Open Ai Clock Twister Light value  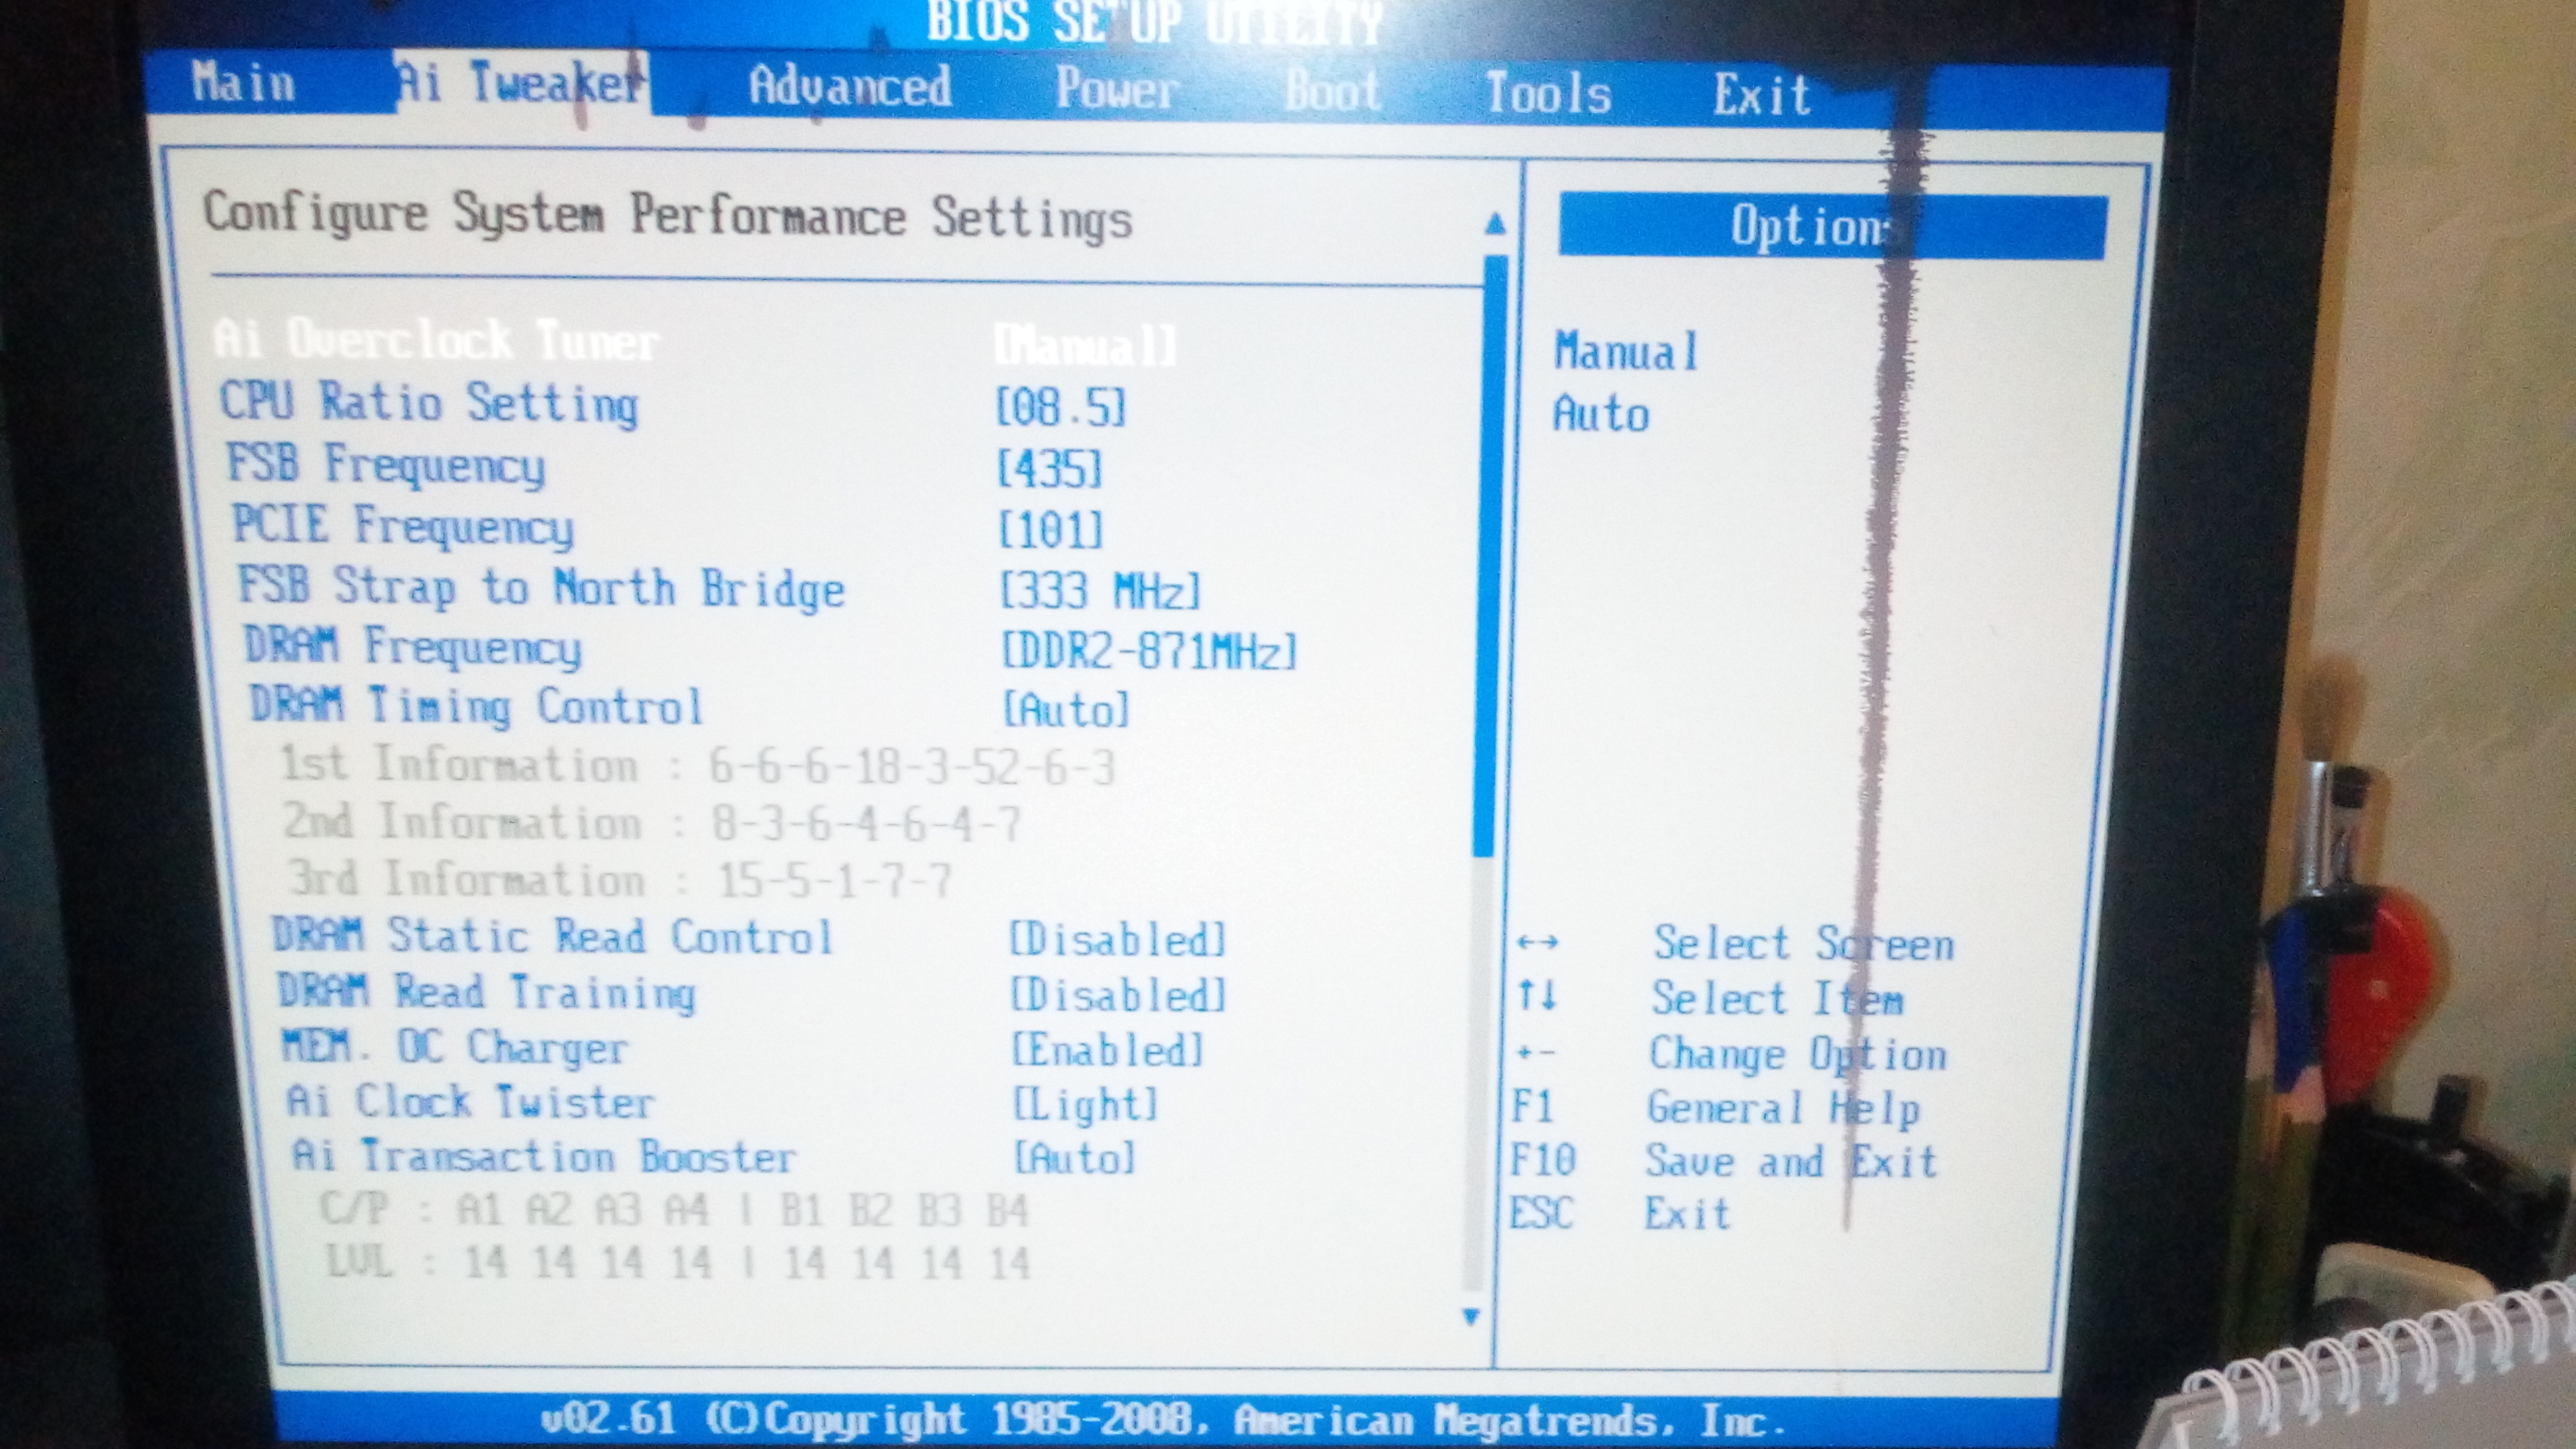pyautogui.click(x=1085, y=1105)
